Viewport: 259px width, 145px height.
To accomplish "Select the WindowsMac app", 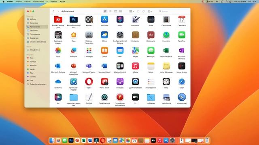I will (182, 97).
